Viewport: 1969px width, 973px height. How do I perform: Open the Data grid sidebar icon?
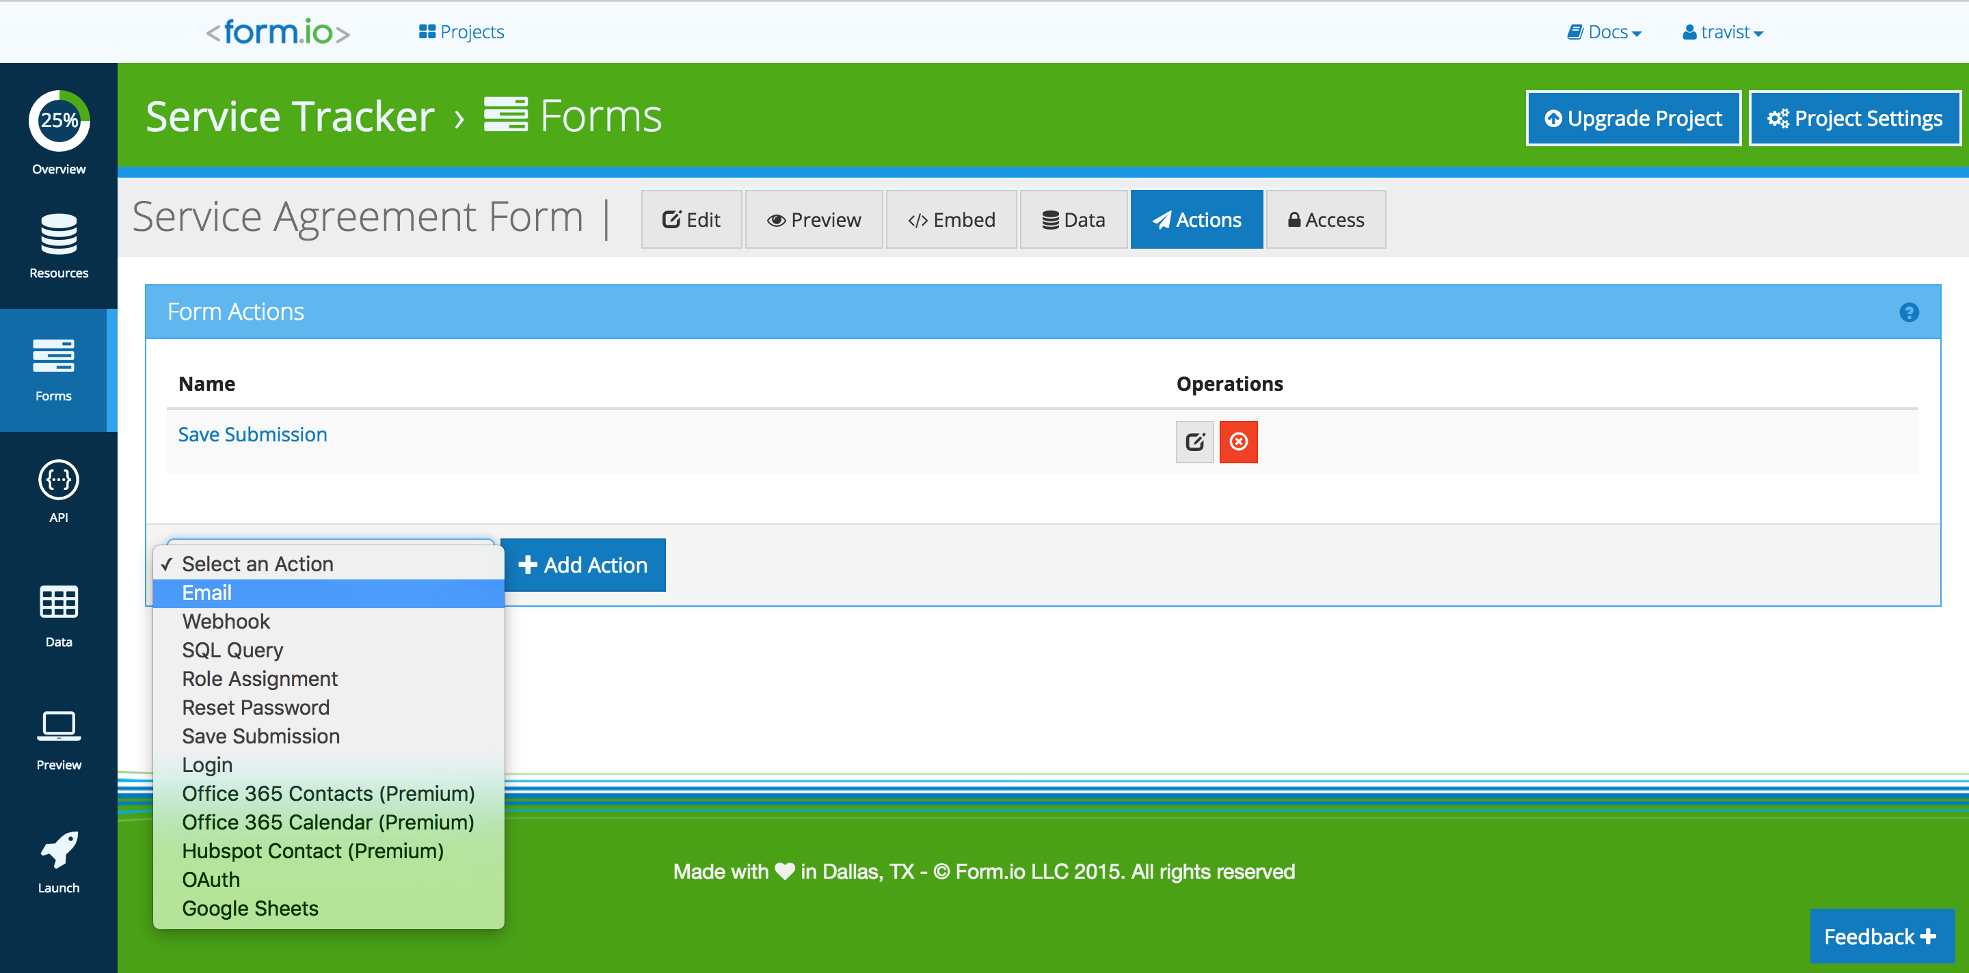click(x=58, y=603)
